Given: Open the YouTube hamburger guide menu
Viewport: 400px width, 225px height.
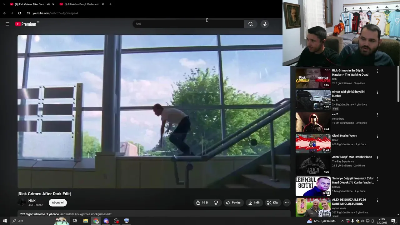Looking at the screenshot, I should [x=7, y=24].
